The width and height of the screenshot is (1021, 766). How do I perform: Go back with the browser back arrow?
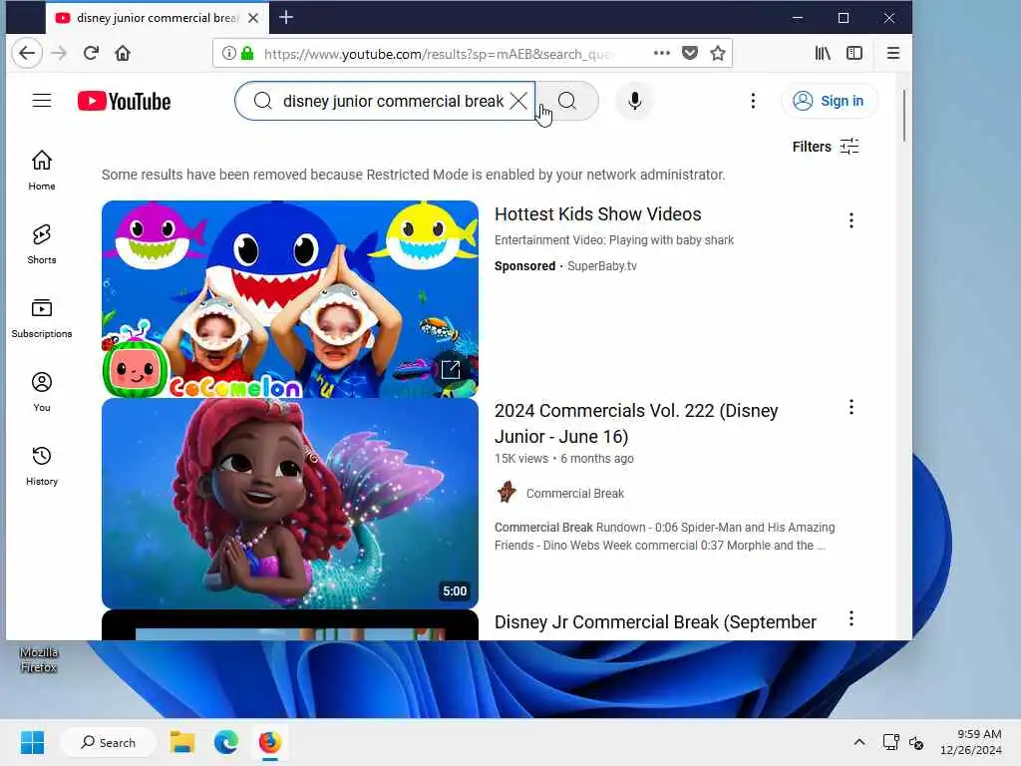coord(27,54)
